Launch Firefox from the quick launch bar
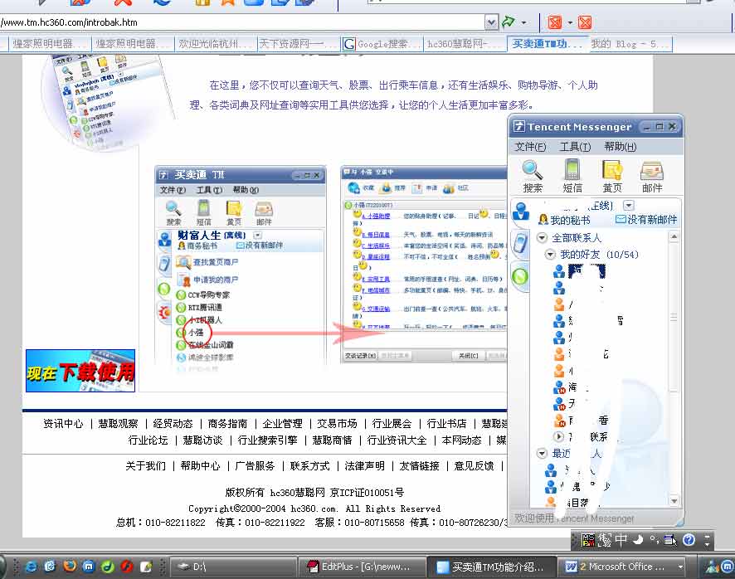This screenshot has height=579, width=735. point(70,567)
